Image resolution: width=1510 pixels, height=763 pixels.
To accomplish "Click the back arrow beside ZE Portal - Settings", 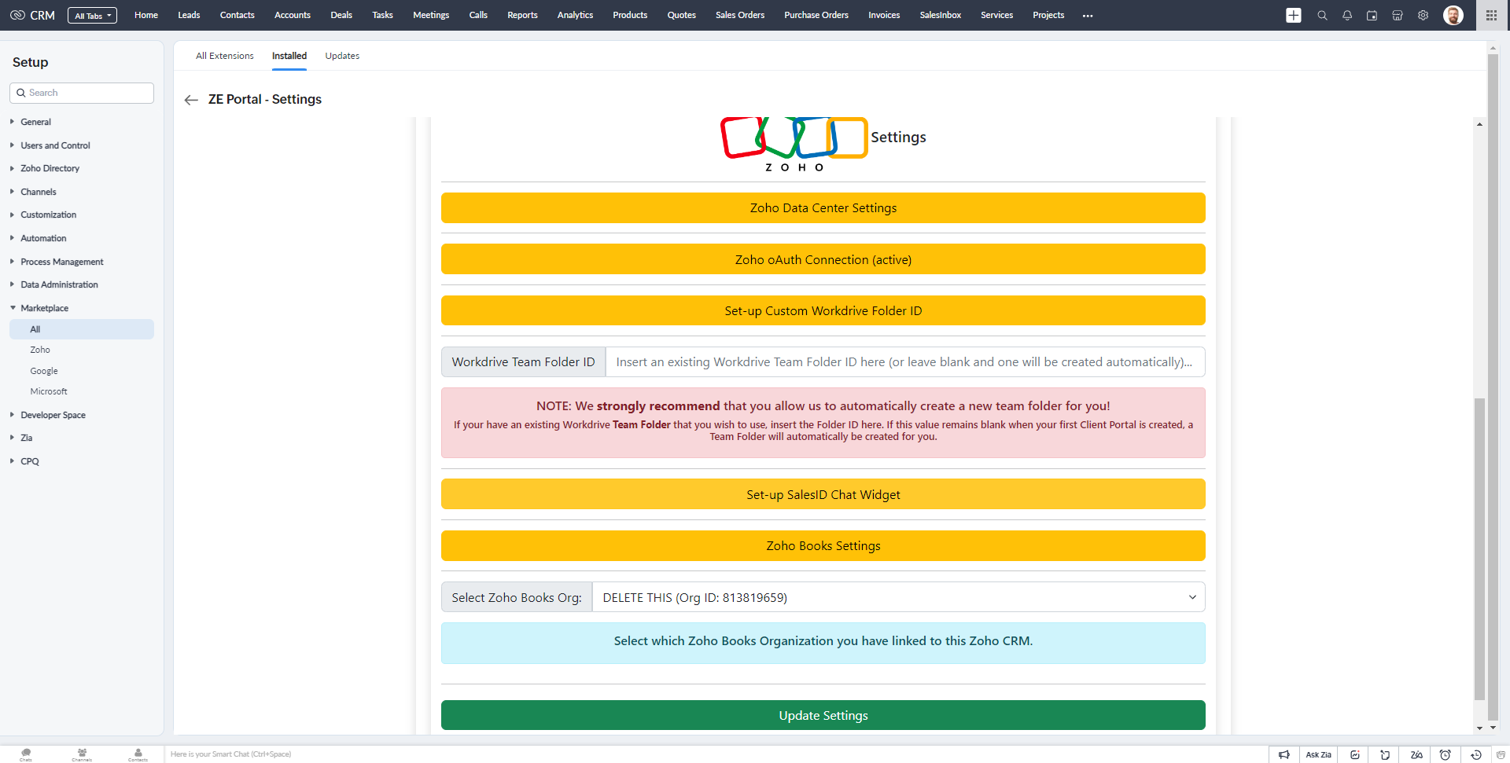I will (x=191, y=100).
